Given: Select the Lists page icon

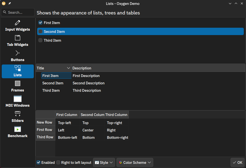Looking at the screenshot, I should coord(17,68).
